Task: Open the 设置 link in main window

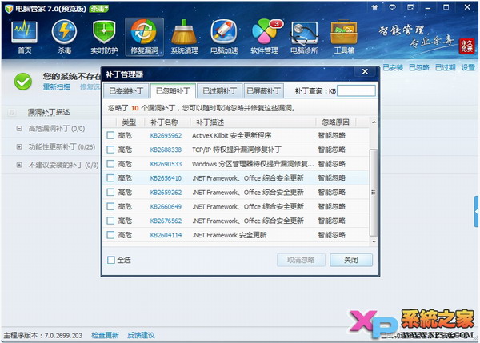Action: point(468,67)
